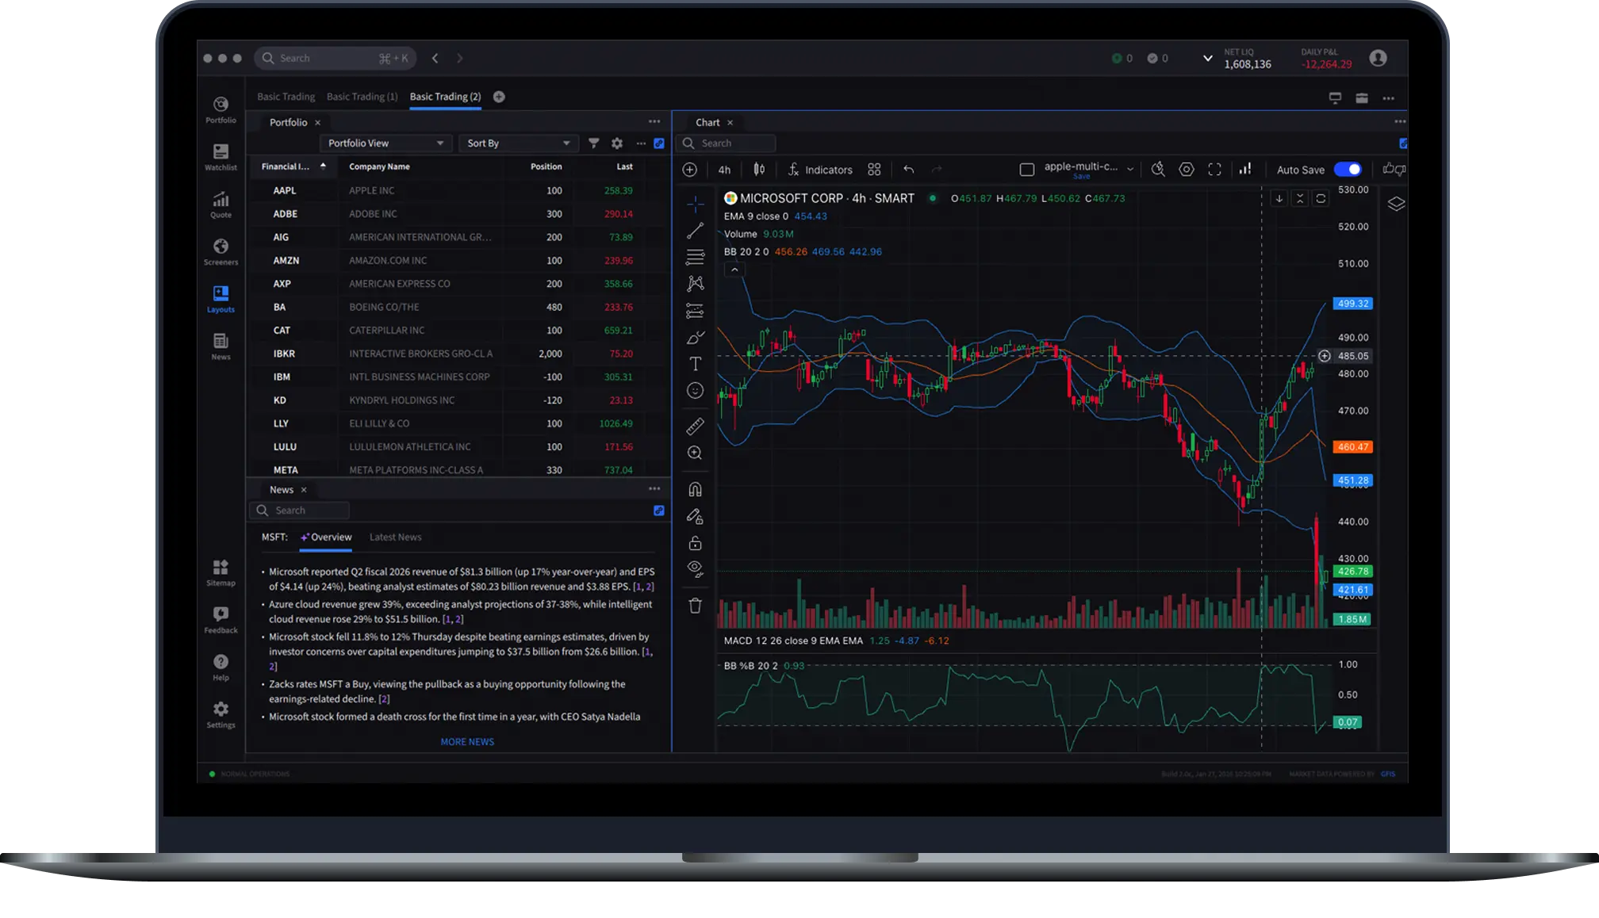Switch to the Latest News tab
1599x918 pixels.
click(x=396, y=537)
